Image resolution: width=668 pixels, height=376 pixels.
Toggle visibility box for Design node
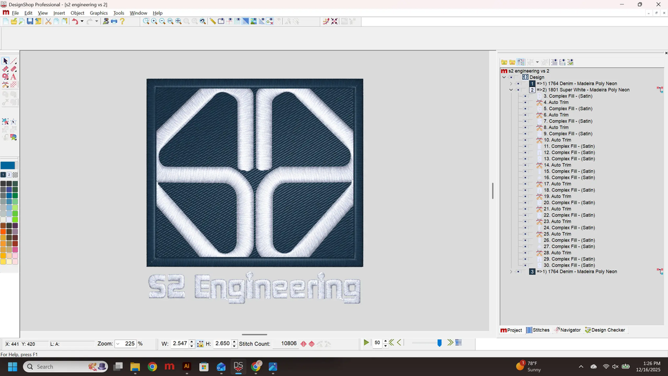pyautogui.click(x=512, y=77)
